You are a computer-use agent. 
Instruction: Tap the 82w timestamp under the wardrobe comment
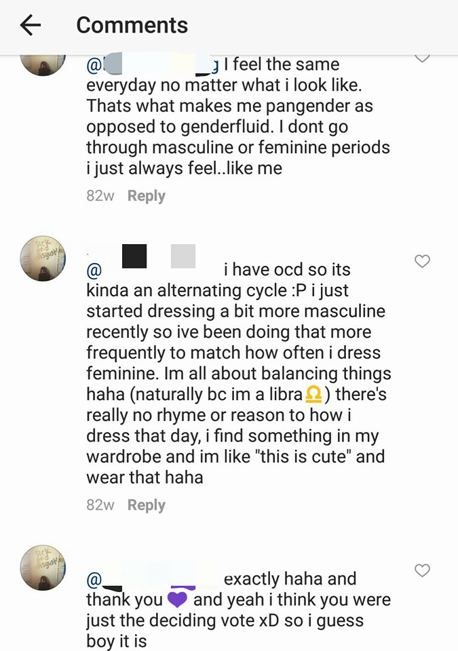coord(100,505)
